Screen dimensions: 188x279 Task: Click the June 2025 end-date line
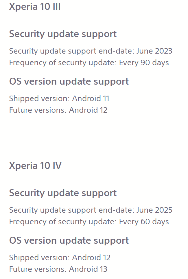(91, 210)
